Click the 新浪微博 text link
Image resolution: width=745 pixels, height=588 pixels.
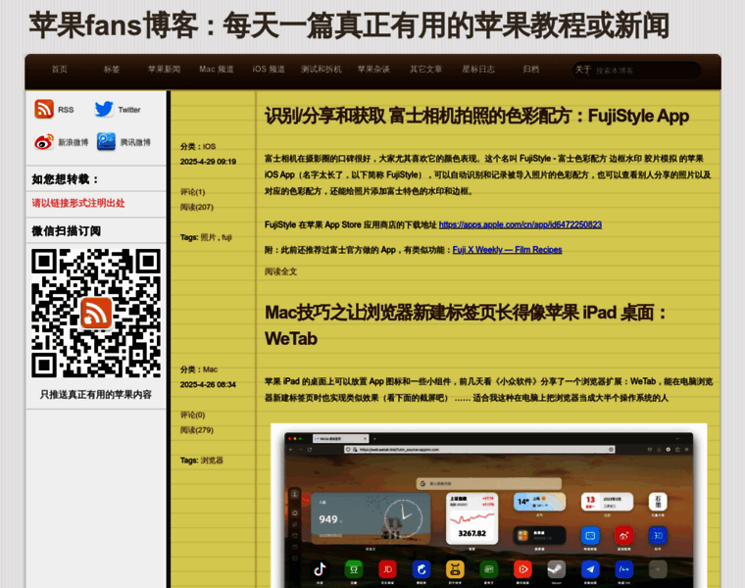tap(74, 142)
